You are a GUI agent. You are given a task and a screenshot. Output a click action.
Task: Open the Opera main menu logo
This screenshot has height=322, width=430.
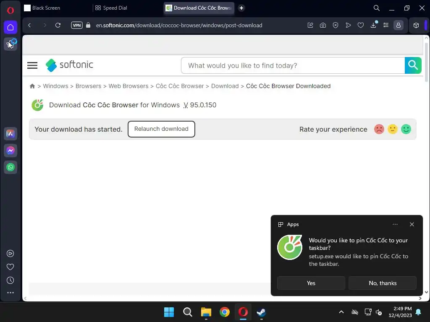10,10
